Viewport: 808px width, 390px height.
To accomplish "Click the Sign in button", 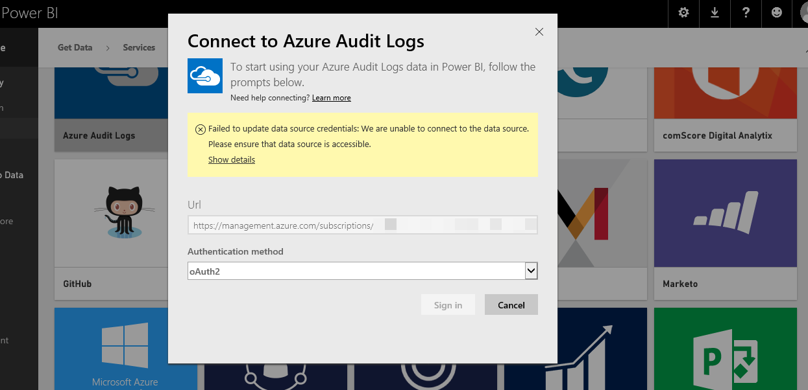I will 448,305.
